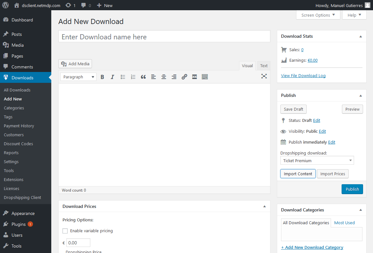Go to the Posts menu
This screenshot has width=373, height=253.
[x=17, y=34]
